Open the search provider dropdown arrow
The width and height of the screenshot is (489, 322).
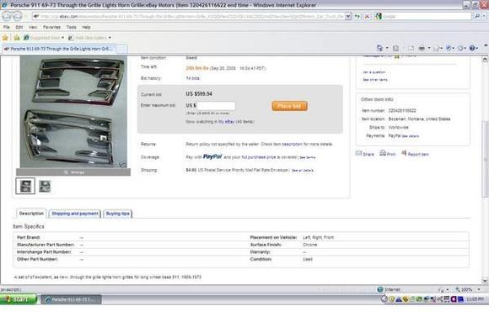click(x=484, y=16)
